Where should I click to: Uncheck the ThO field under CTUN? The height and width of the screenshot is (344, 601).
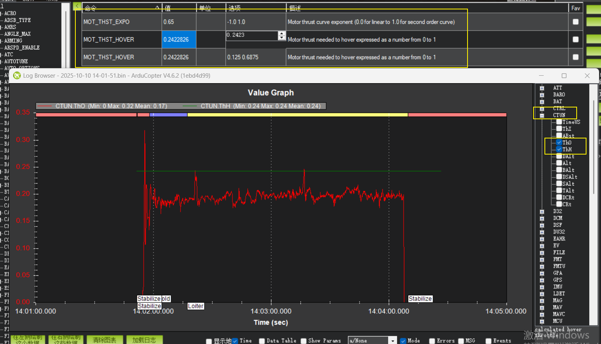(559, 142)
